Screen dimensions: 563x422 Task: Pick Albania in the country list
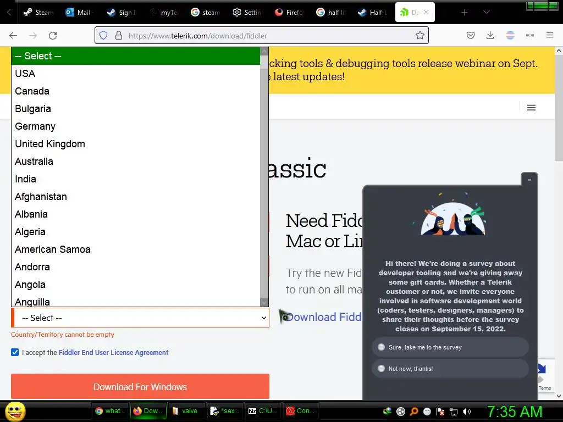[x=136, y=214]
